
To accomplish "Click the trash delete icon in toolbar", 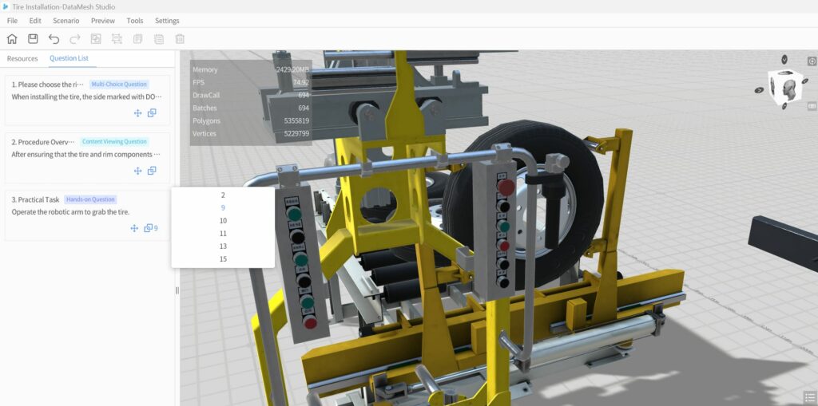I will click(180, 39).
